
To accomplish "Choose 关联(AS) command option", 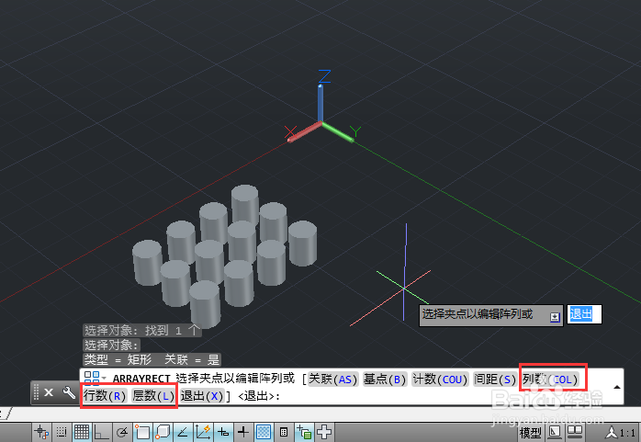I will click(332, 379).
